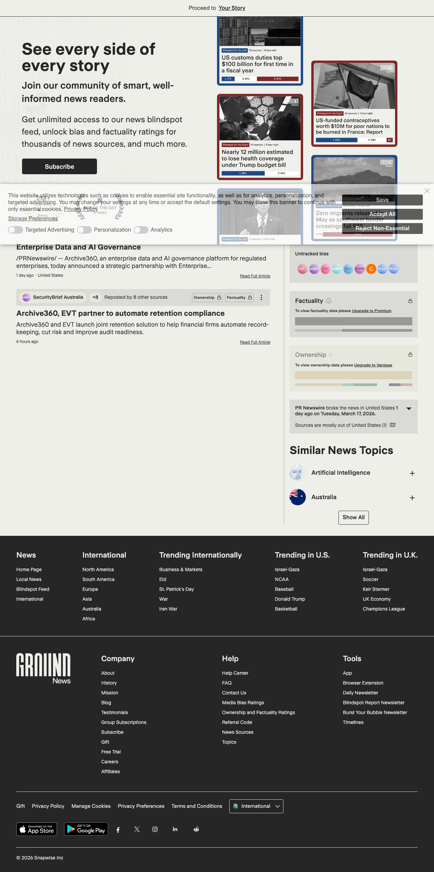434x872 pixels.
Task: Expand Australia topic with plus
Action: tap(412, 498)
